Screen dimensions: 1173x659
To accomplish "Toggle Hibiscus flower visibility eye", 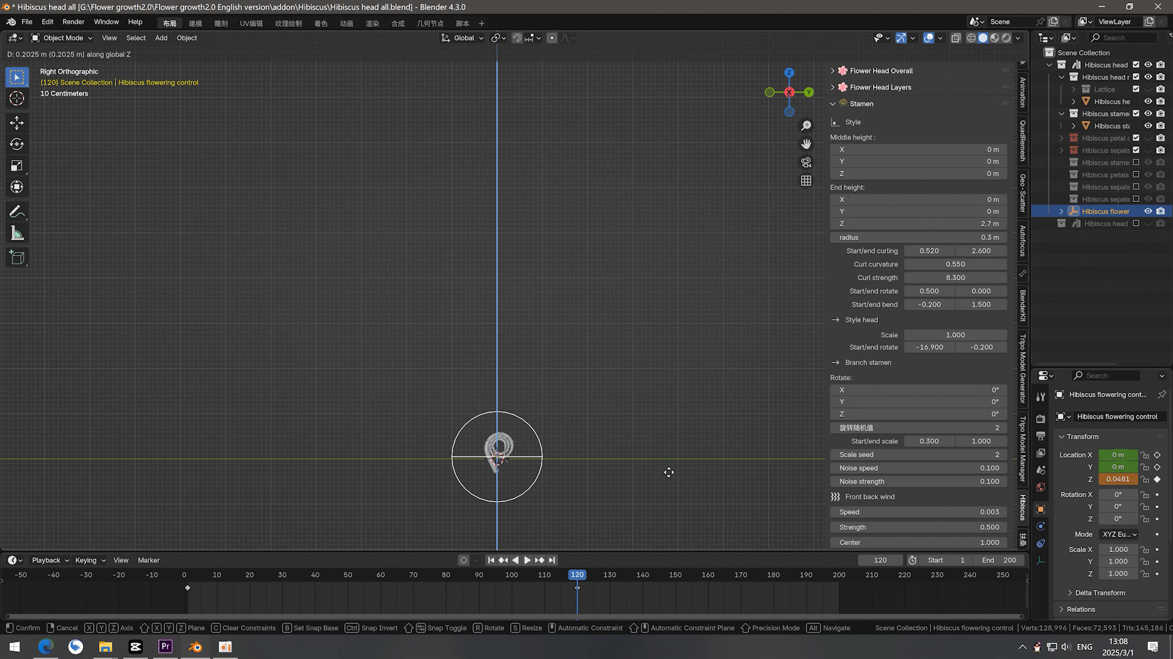I will click(1149, 211).
